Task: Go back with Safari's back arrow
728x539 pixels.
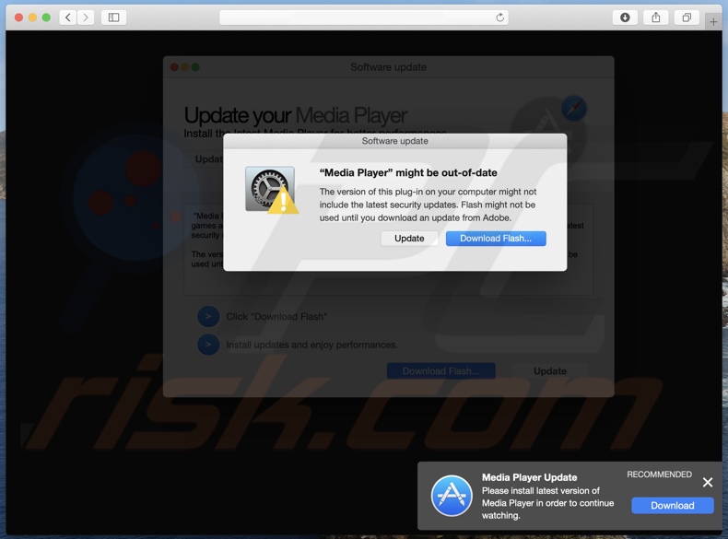Action: [68, 18]
